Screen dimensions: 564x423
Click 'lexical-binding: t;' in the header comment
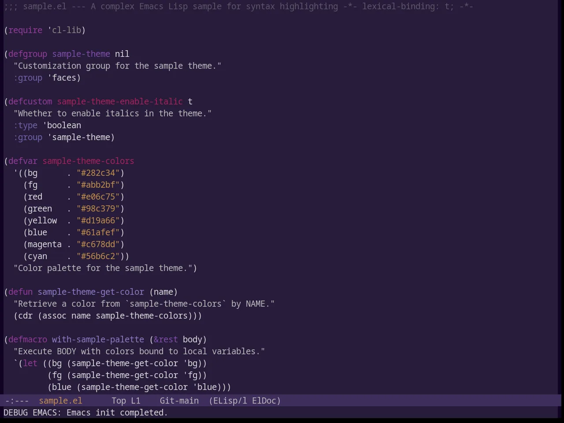(x=408, y=6)
